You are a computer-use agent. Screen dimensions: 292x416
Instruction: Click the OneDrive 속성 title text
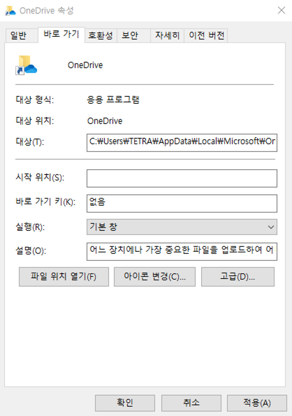46,10
